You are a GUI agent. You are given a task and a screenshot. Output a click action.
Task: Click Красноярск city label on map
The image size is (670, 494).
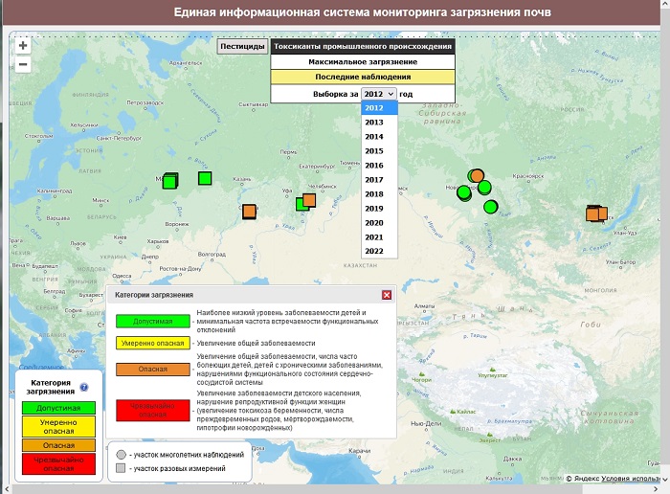[528, 176]
